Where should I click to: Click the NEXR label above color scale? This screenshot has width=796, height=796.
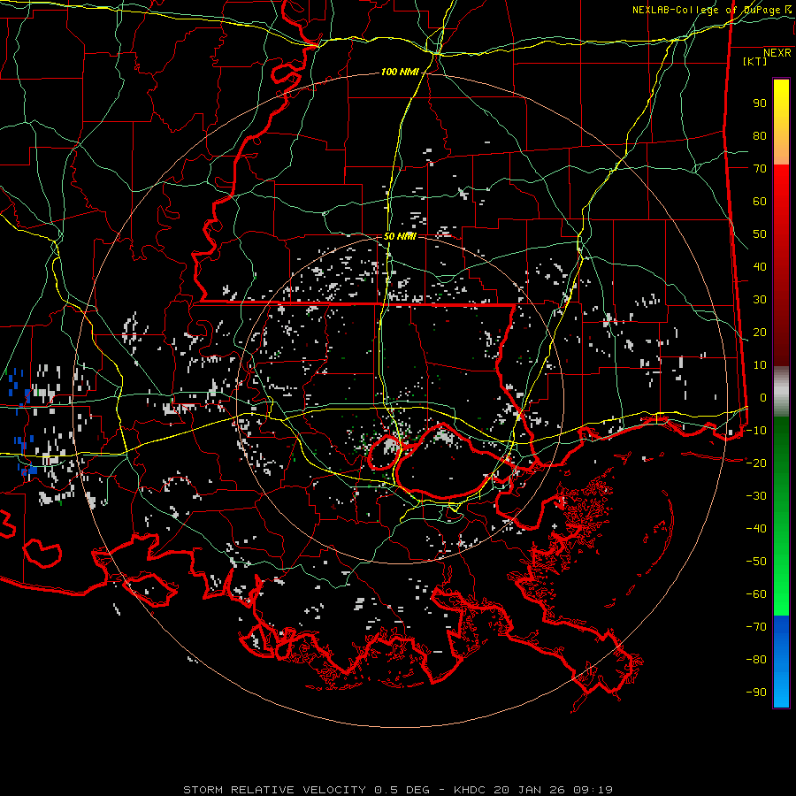pos(777,53)
